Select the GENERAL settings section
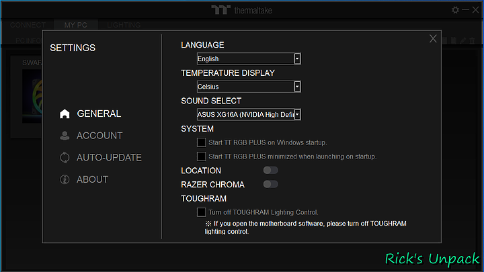 point(99,114)
